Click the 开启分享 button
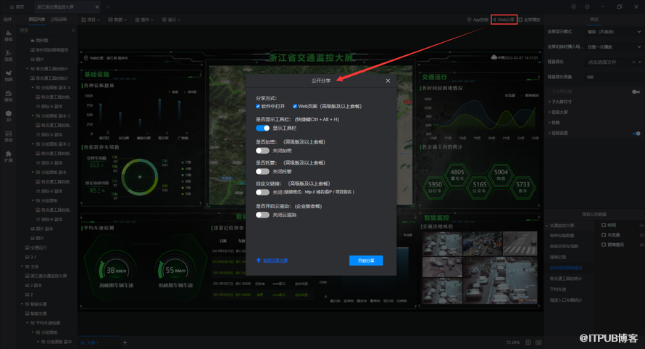The image size is (645, 349). coord(365,260)
